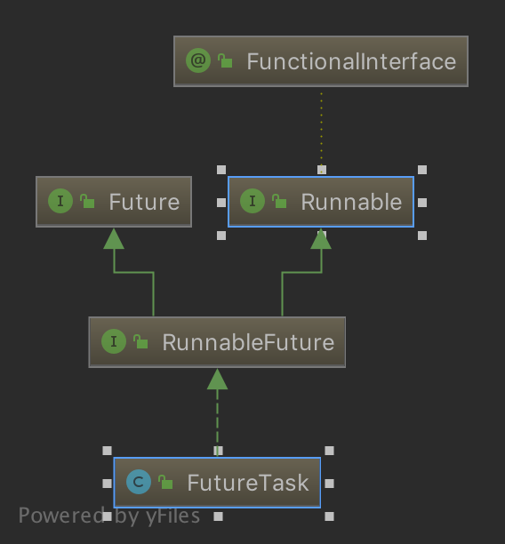Select the Future node label
The width and height of the screenshot is (505, 544).
point(144,202)
